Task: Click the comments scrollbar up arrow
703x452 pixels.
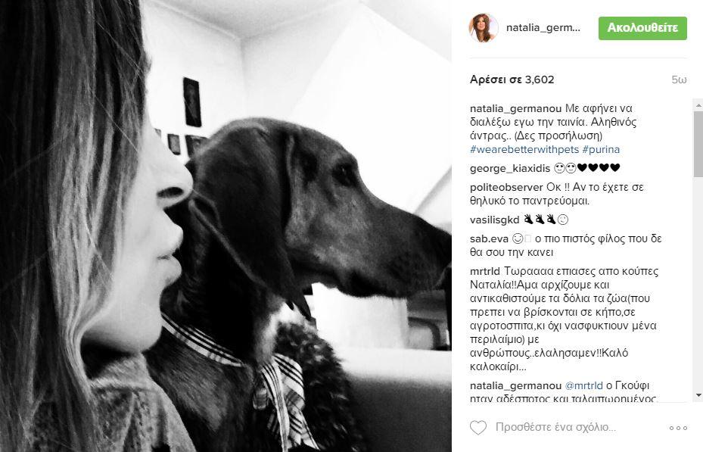Action: 698,105
